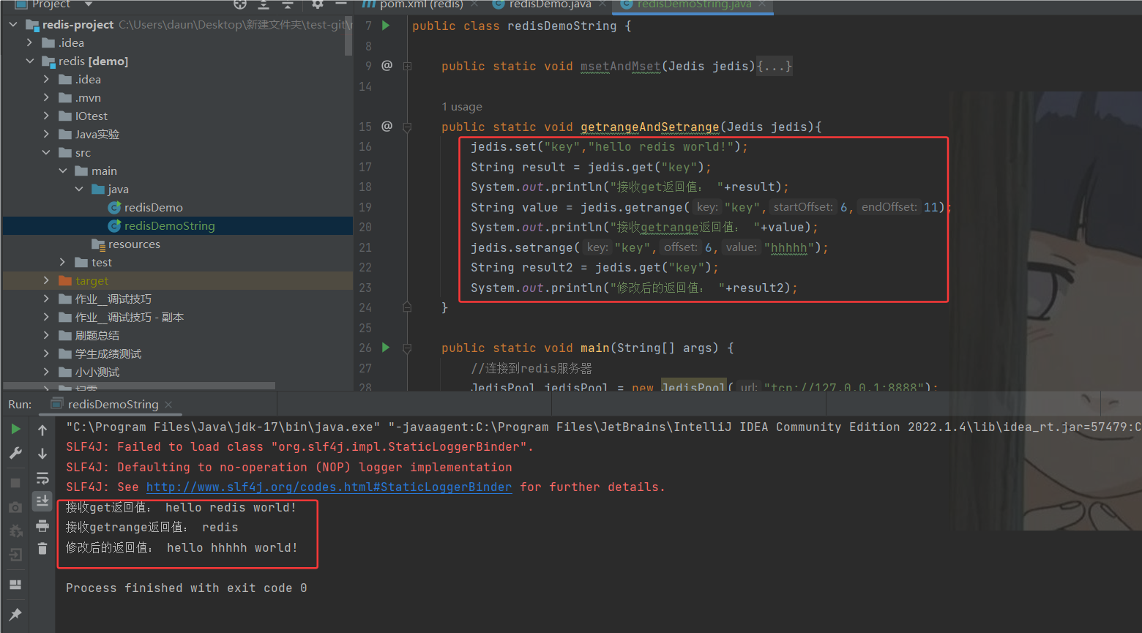This screenshot has width=1142, height=633.
Task: Collapse the java source folder
Action: pos(79,189)
